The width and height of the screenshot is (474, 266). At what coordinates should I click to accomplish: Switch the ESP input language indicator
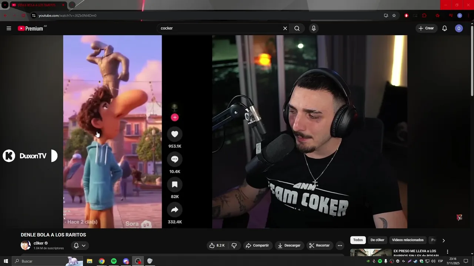pos(441,261)
